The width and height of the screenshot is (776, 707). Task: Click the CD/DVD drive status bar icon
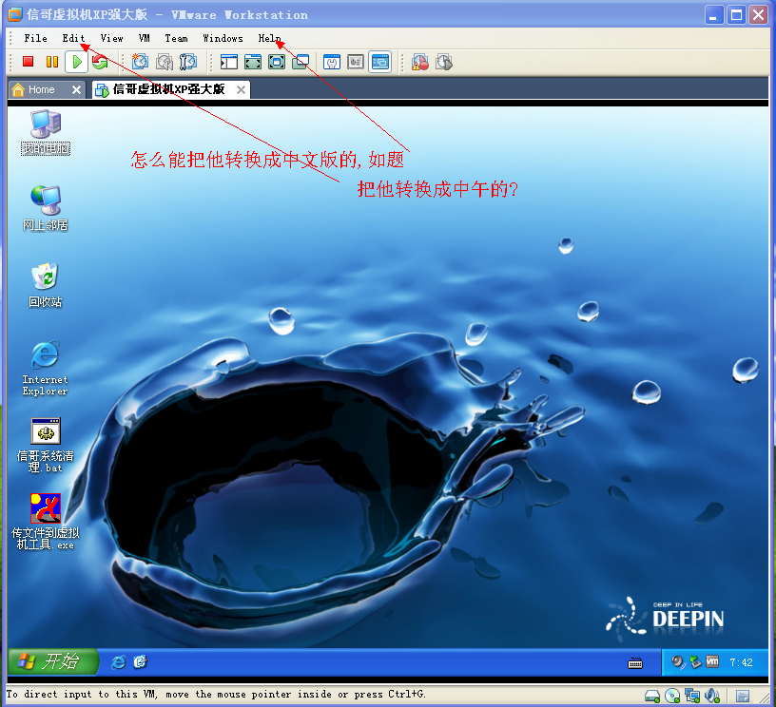[672, 696]
